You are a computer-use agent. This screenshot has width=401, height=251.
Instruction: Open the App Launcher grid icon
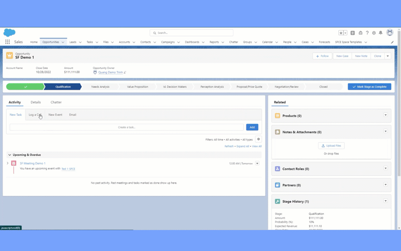tap(7, 42)
